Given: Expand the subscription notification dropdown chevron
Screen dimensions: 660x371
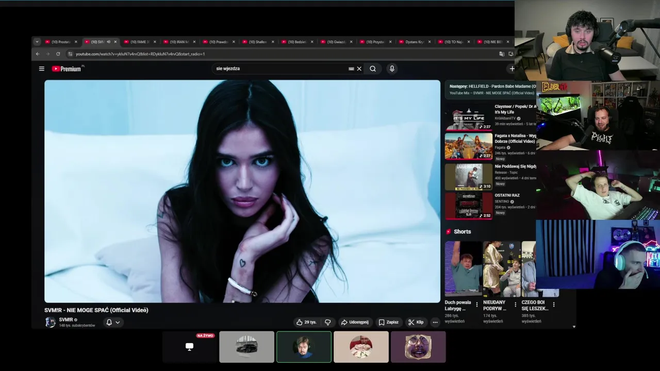Looking at the screenshot, I should [118, 322].
